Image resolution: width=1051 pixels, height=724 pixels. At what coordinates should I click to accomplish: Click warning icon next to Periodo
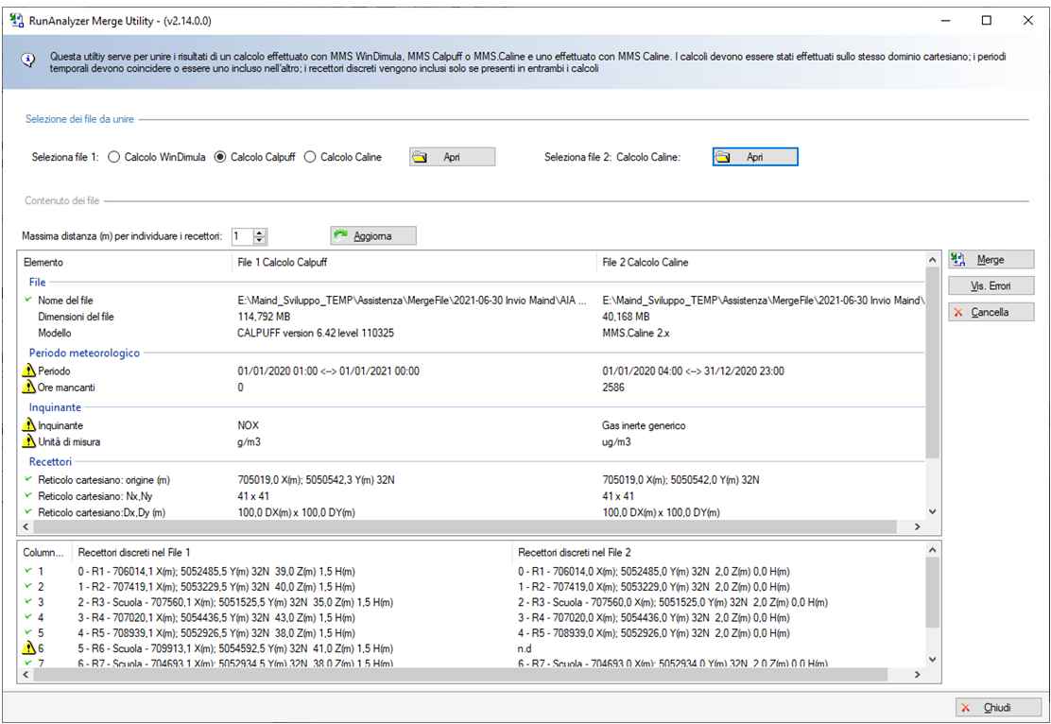[x=28, y=371]
